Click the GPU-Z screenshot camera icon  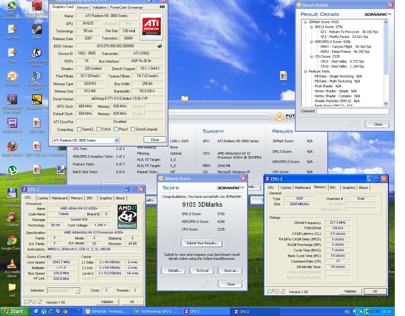(162, 7)
